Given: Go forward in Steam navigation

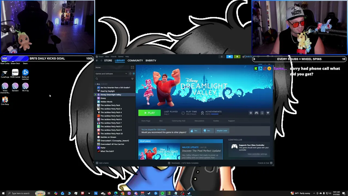Looking at the screenshot, I should [101, 60].
